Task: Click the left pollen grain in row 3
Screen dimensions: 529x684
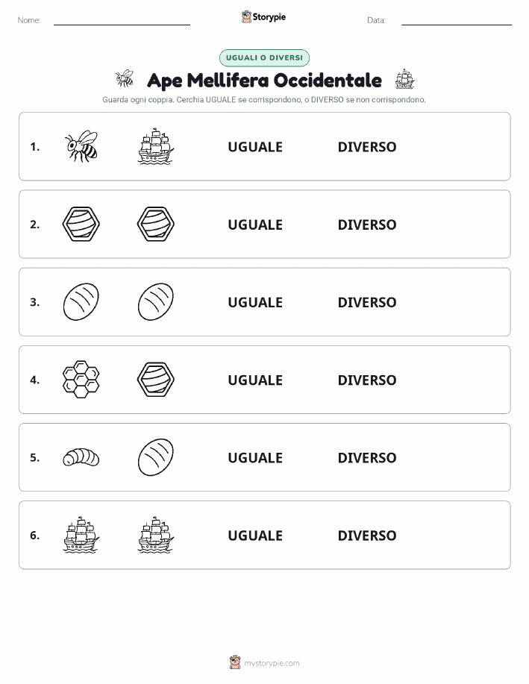Action: point(81,301)
